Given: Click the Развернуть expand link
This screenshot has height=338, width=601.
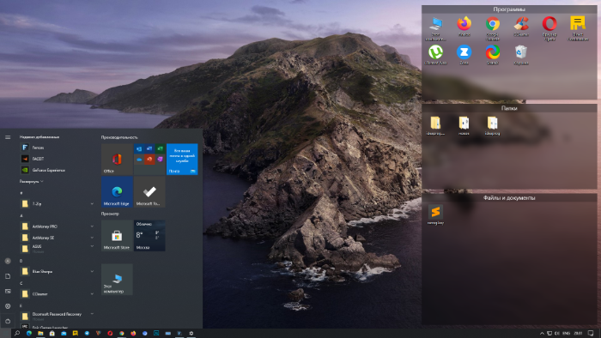Looking at the screenshot, I should click(x=32, y=182).
